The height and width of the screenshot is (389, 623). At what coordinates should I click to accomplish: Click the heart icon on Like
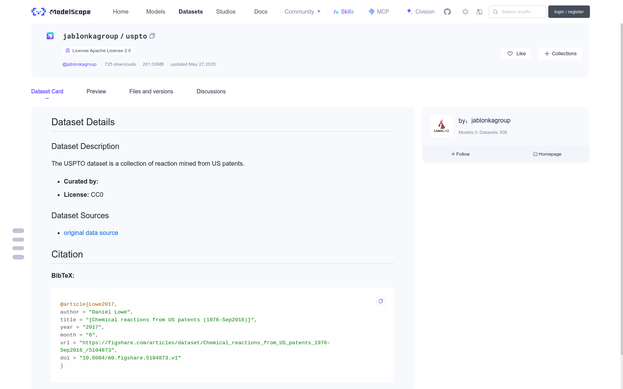pos(510,54)
